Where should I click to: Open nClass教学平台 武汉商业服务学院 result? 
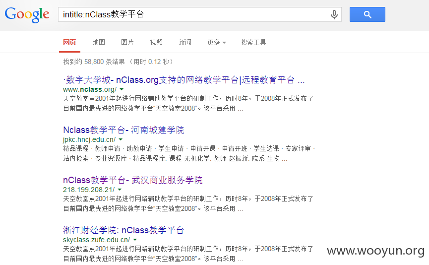click(133, 180)
